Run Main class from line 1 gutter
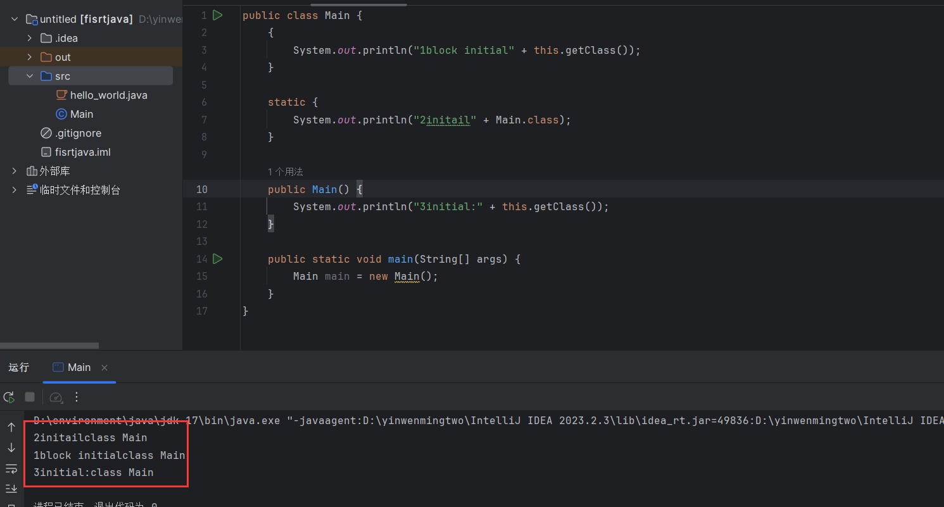Screen dimensions: 944x507 pyautogui.click(x=218, y=15)
